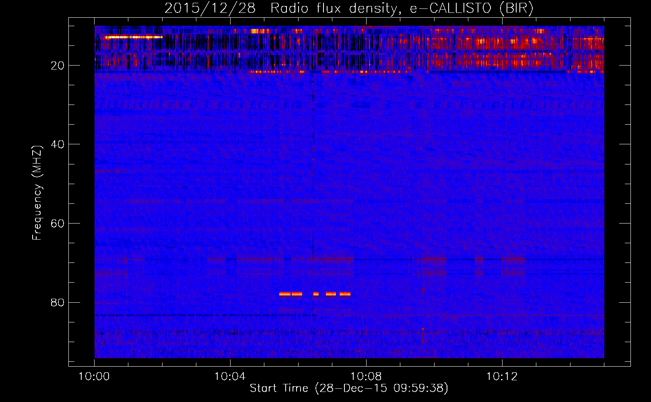Viewport: 651px width, 402px height.
Task: Click the "80" frequency tick label
Action: 58,302
